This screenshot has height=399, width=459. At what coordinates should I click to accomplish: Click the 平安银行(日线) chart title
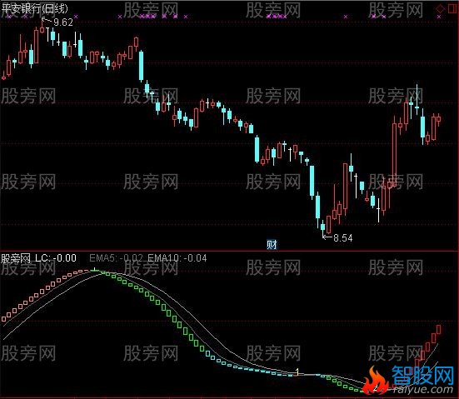34,8
